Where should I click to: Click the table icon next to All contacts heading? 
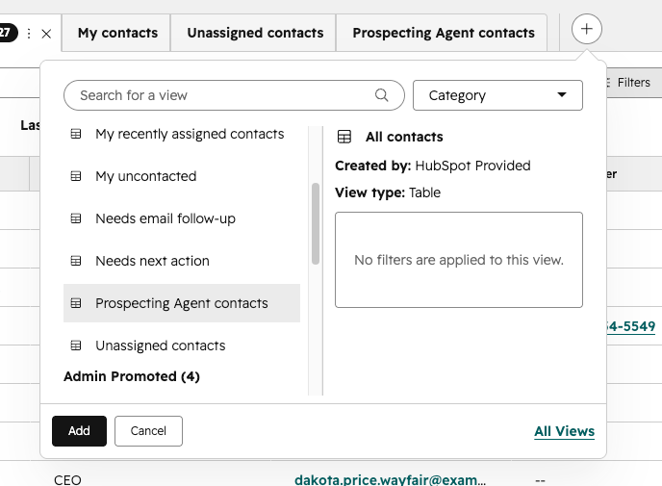point(344,137)
